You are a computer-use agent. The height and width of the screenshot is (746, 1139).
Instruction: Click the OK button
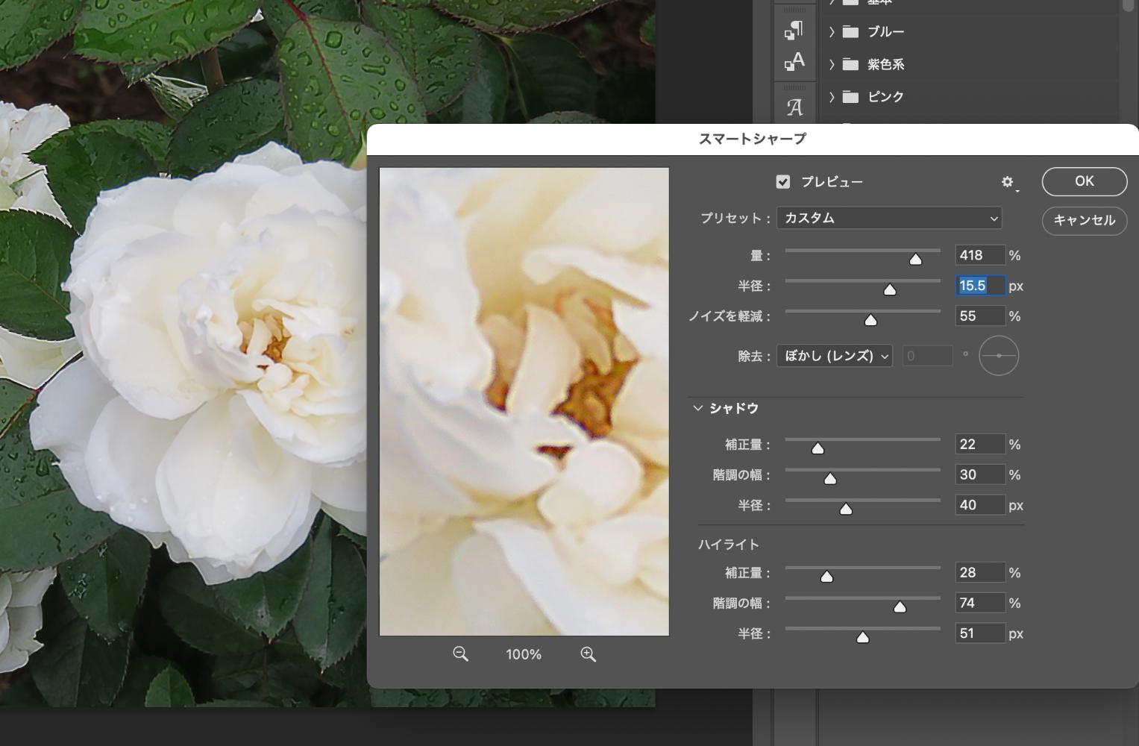(1084, 181)
